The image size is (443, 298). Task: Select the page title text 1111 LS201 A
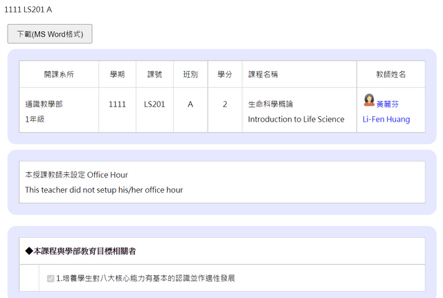(28, 10)
